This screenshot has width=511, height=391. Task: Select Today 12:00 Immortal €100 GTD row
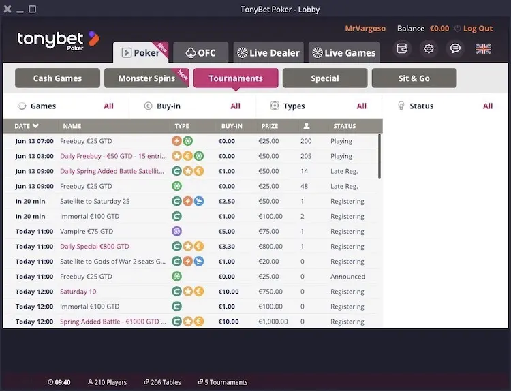point(189,307)
